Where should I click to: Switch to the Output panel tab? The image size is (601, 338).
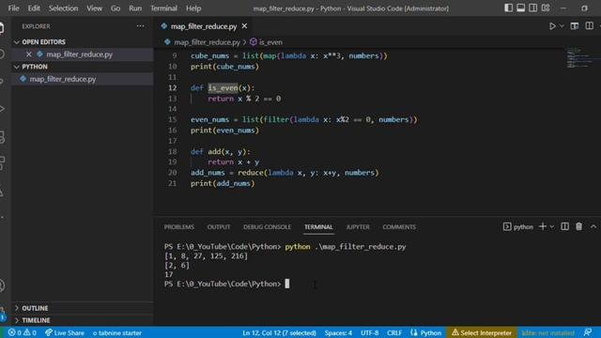pos(219,227)
